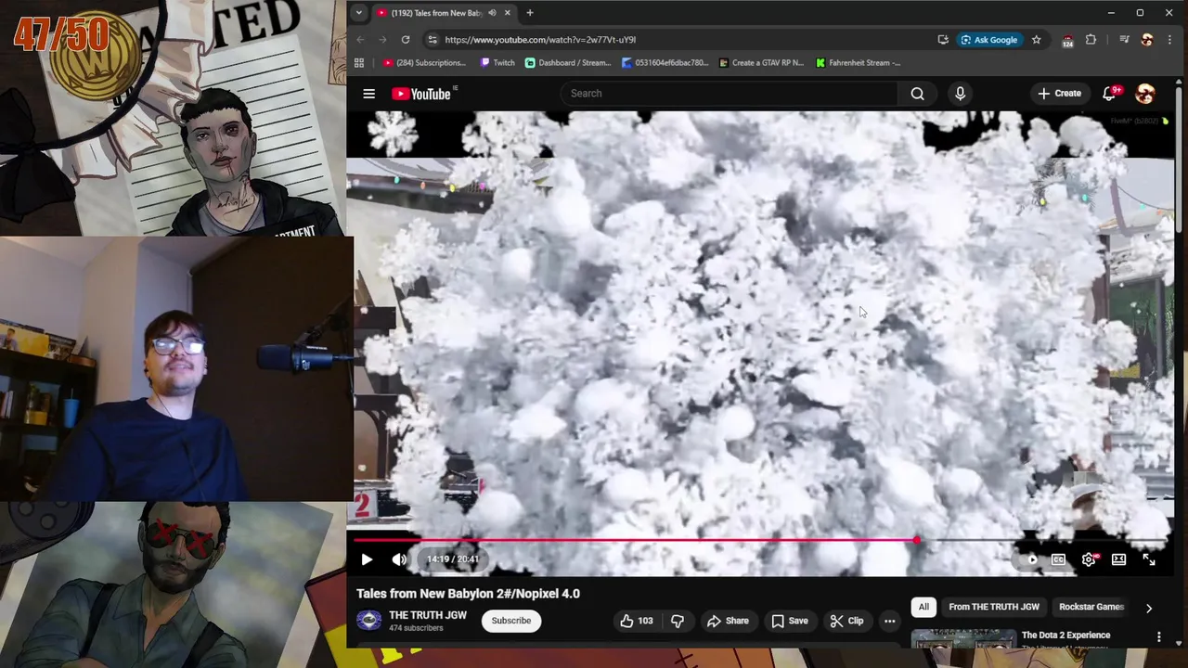1188x668 pixels.
Task: Share the video
Action: pyautogui.click(x=727, y=621)
